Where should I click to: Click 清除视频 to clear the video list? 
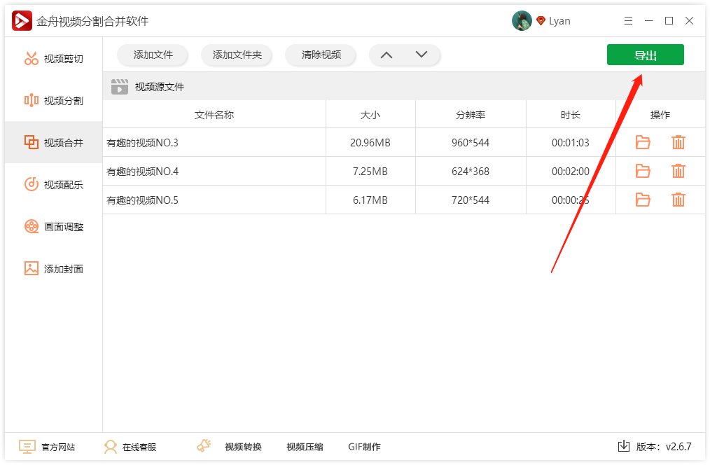[x=320, y=55]
